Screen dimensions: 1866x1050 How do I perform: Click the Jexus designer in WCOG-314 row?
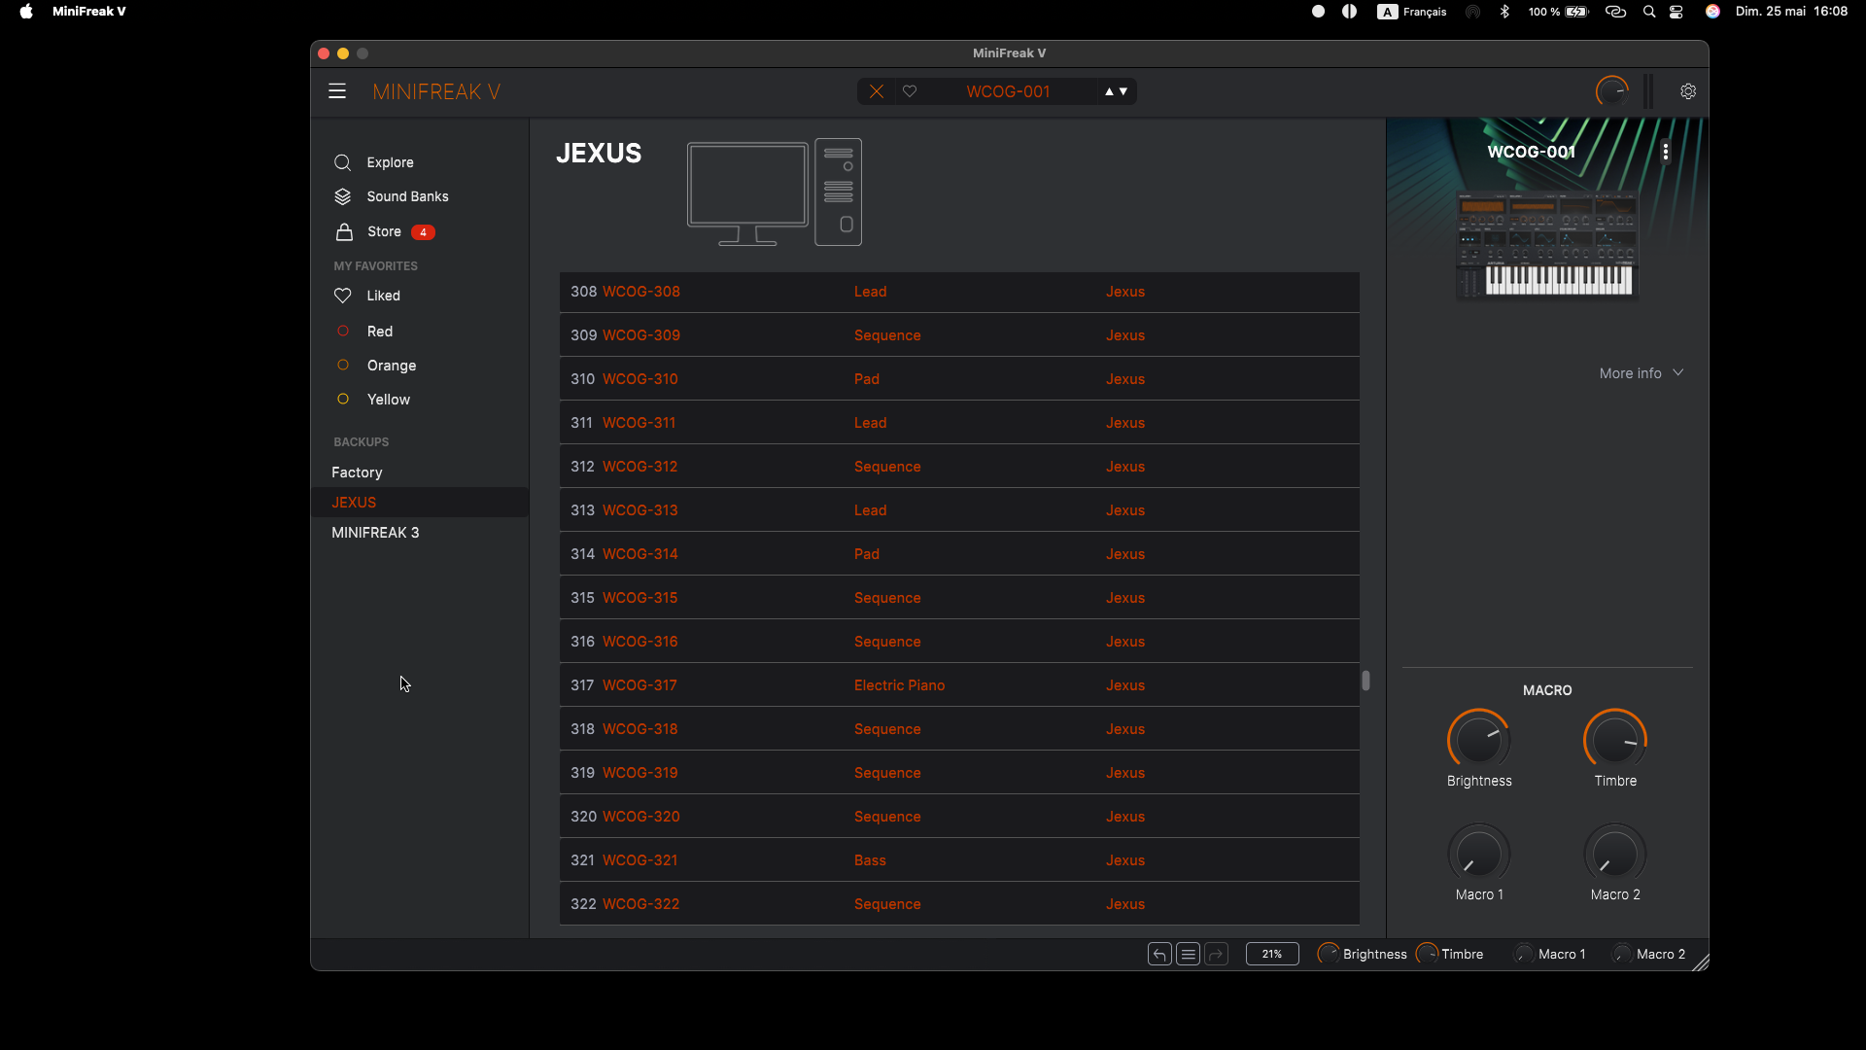pyautogui.click(x=1125, y=554)
